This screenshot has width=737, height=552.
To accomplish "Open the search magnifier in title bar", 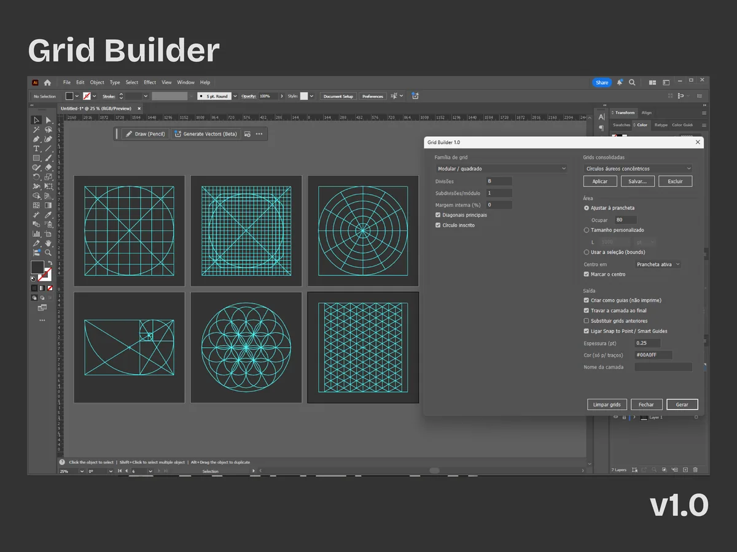I will pos(632,82).
